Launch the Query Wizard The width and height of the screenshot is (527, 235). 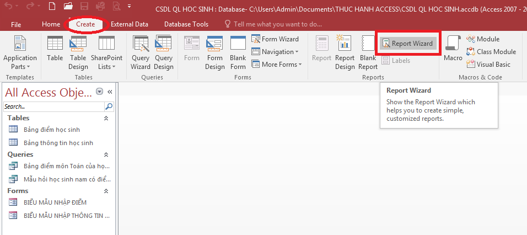141,52
